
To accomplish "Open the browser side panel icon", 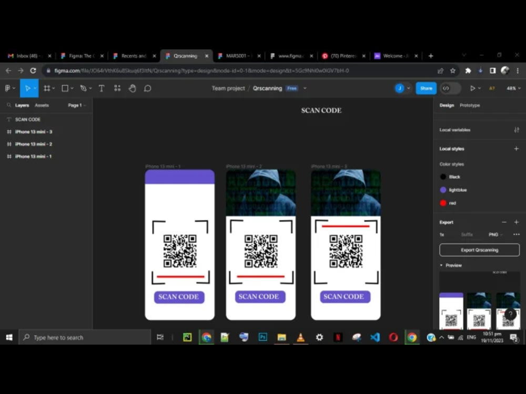I will 492,71.
